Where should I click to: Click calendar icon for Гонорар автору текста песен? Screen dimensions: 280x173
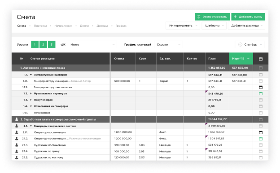pos(261,87)
